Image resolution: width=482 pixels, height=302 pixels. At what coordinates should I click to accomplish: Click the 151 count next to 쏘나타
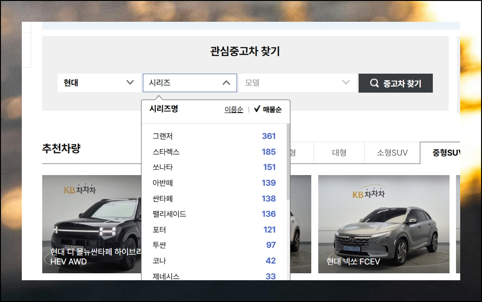[x=269, y=167]
